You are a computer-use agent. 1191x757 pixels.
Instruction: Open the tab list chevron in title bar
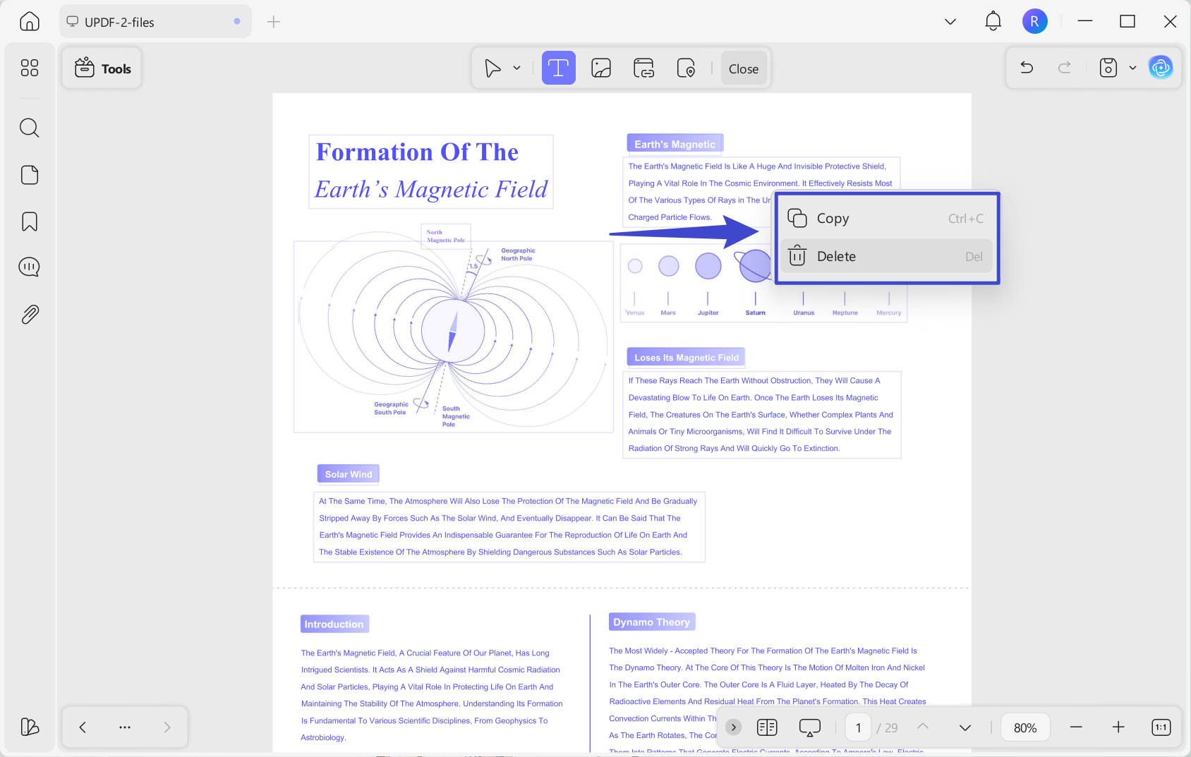[x=950, y=22]
